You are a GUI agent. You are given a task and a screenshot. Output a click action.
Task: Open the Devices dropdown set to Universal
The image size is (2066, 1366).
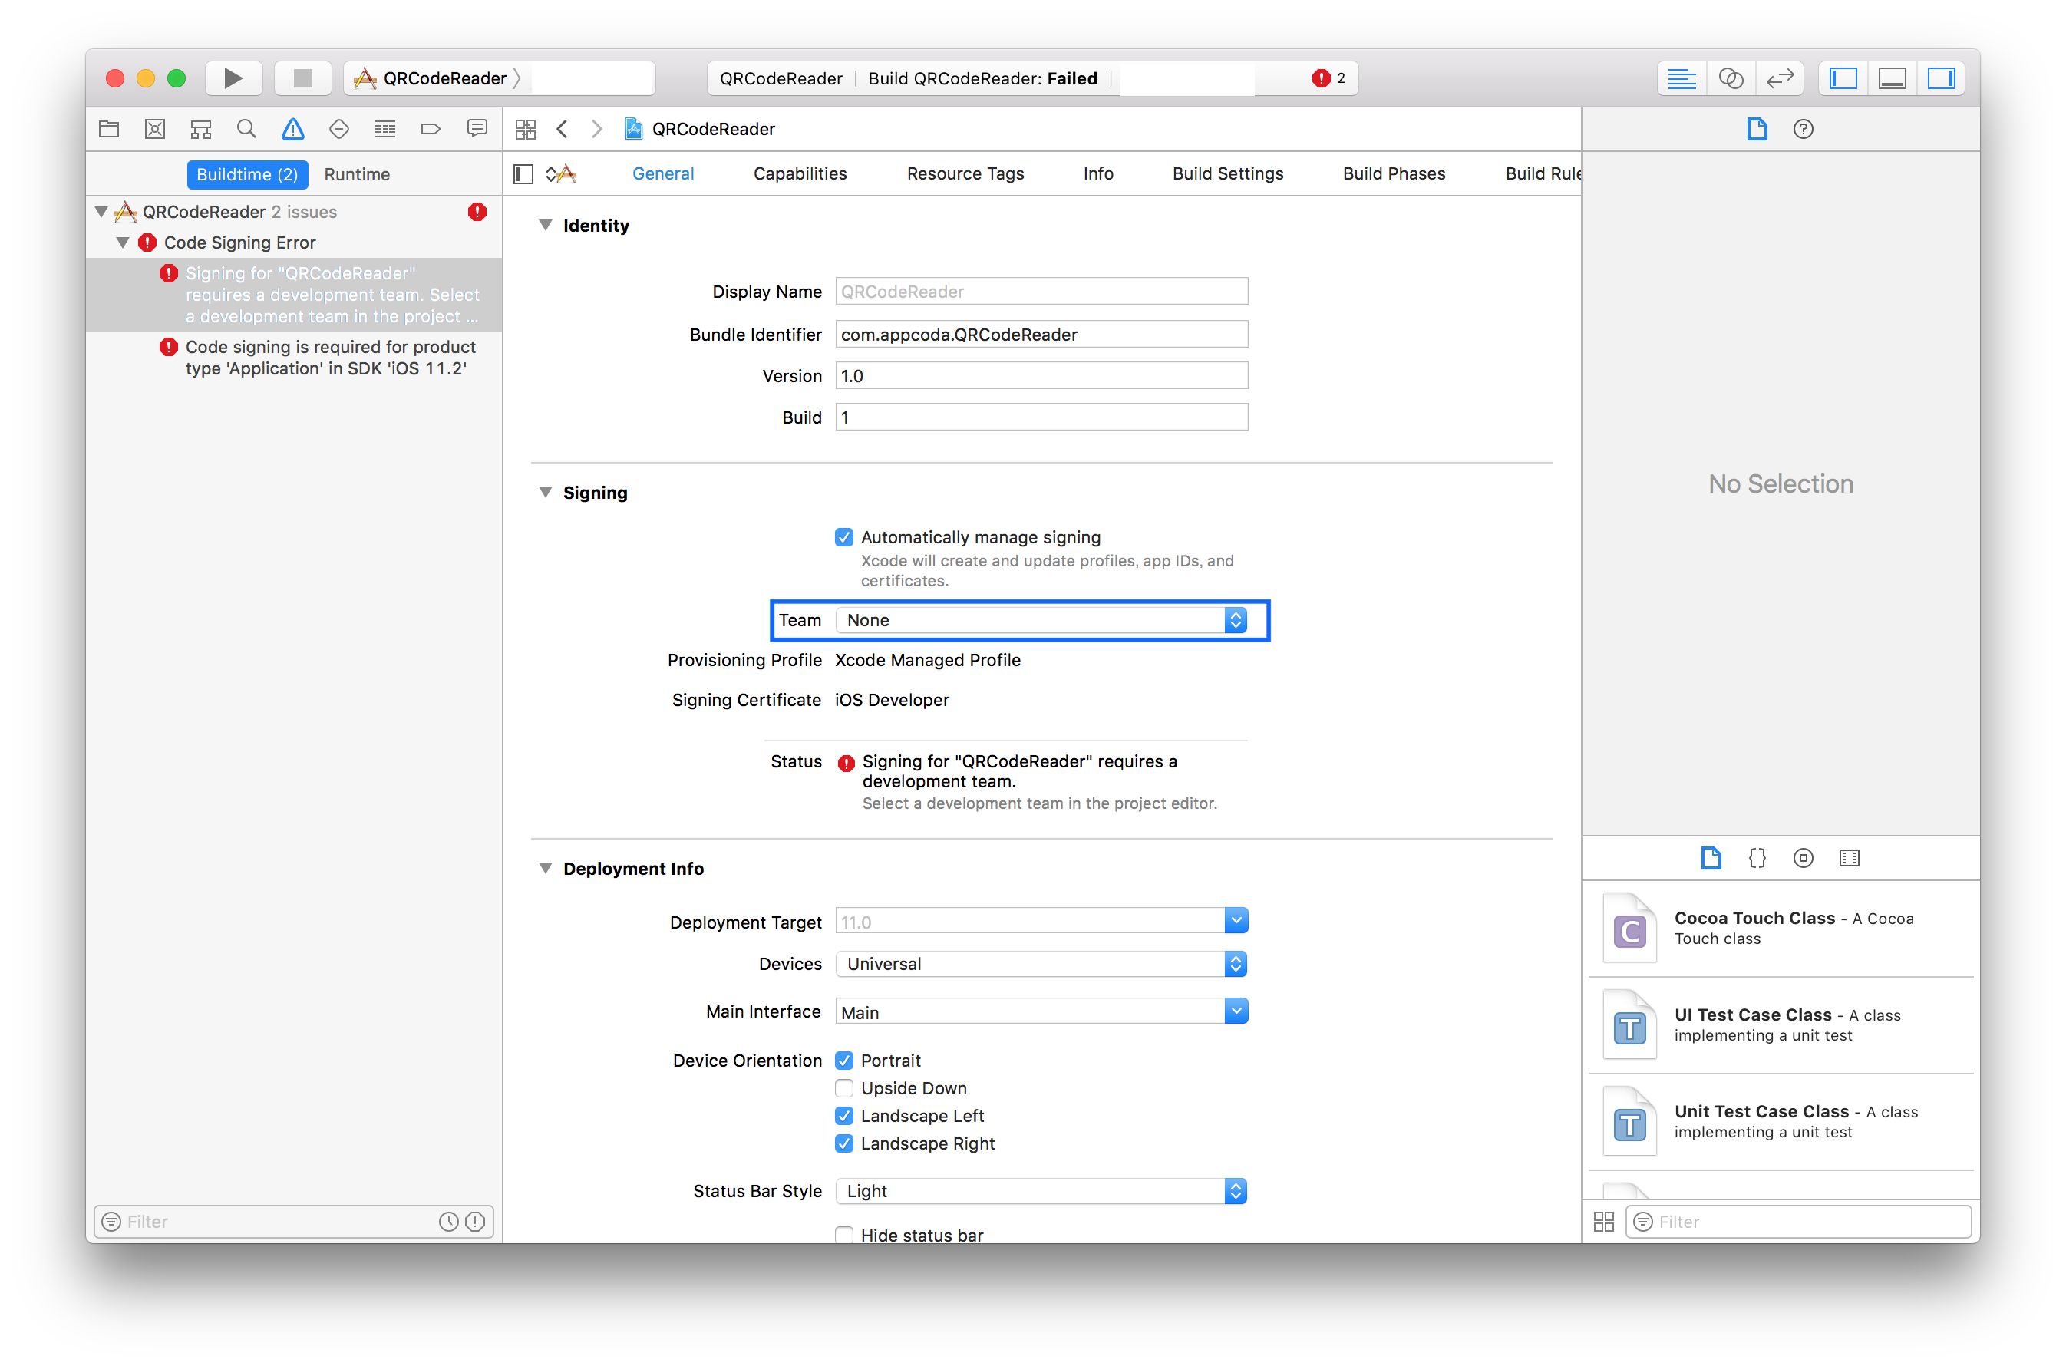[x=1040, y=964]
